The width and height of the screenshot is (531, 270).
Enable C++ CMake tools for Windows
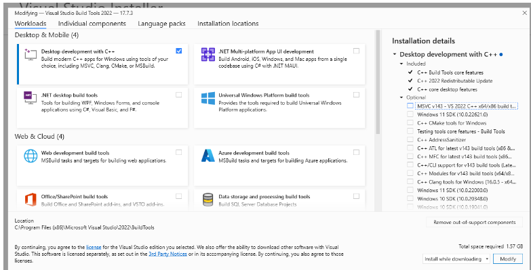pos(410,122)
